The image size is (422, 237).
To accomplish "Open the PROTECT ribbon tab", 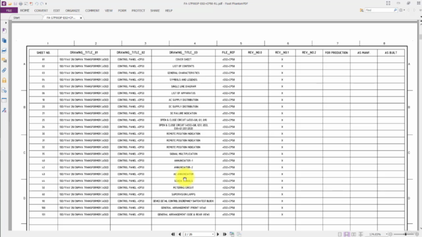I will [x=138, y=11].
